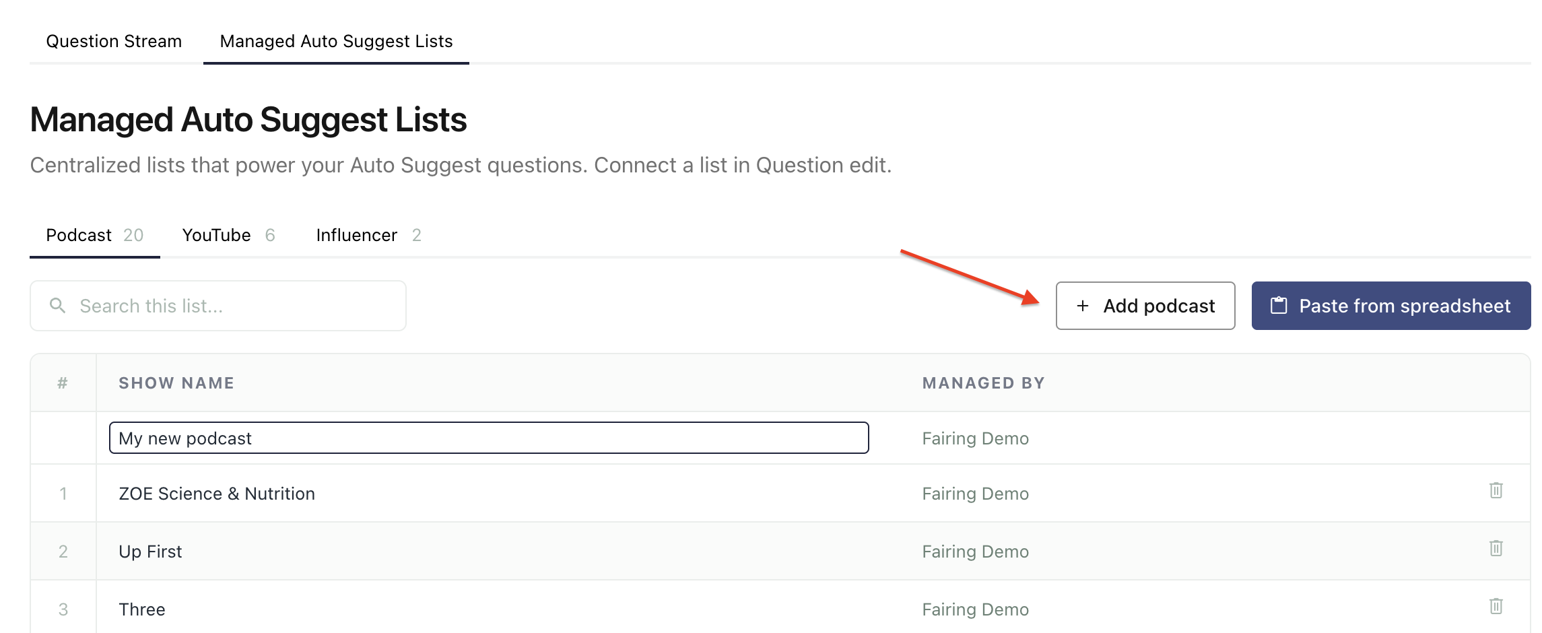Click the MANAGED BY column header

pyautogui.click(x=984, y=383)
